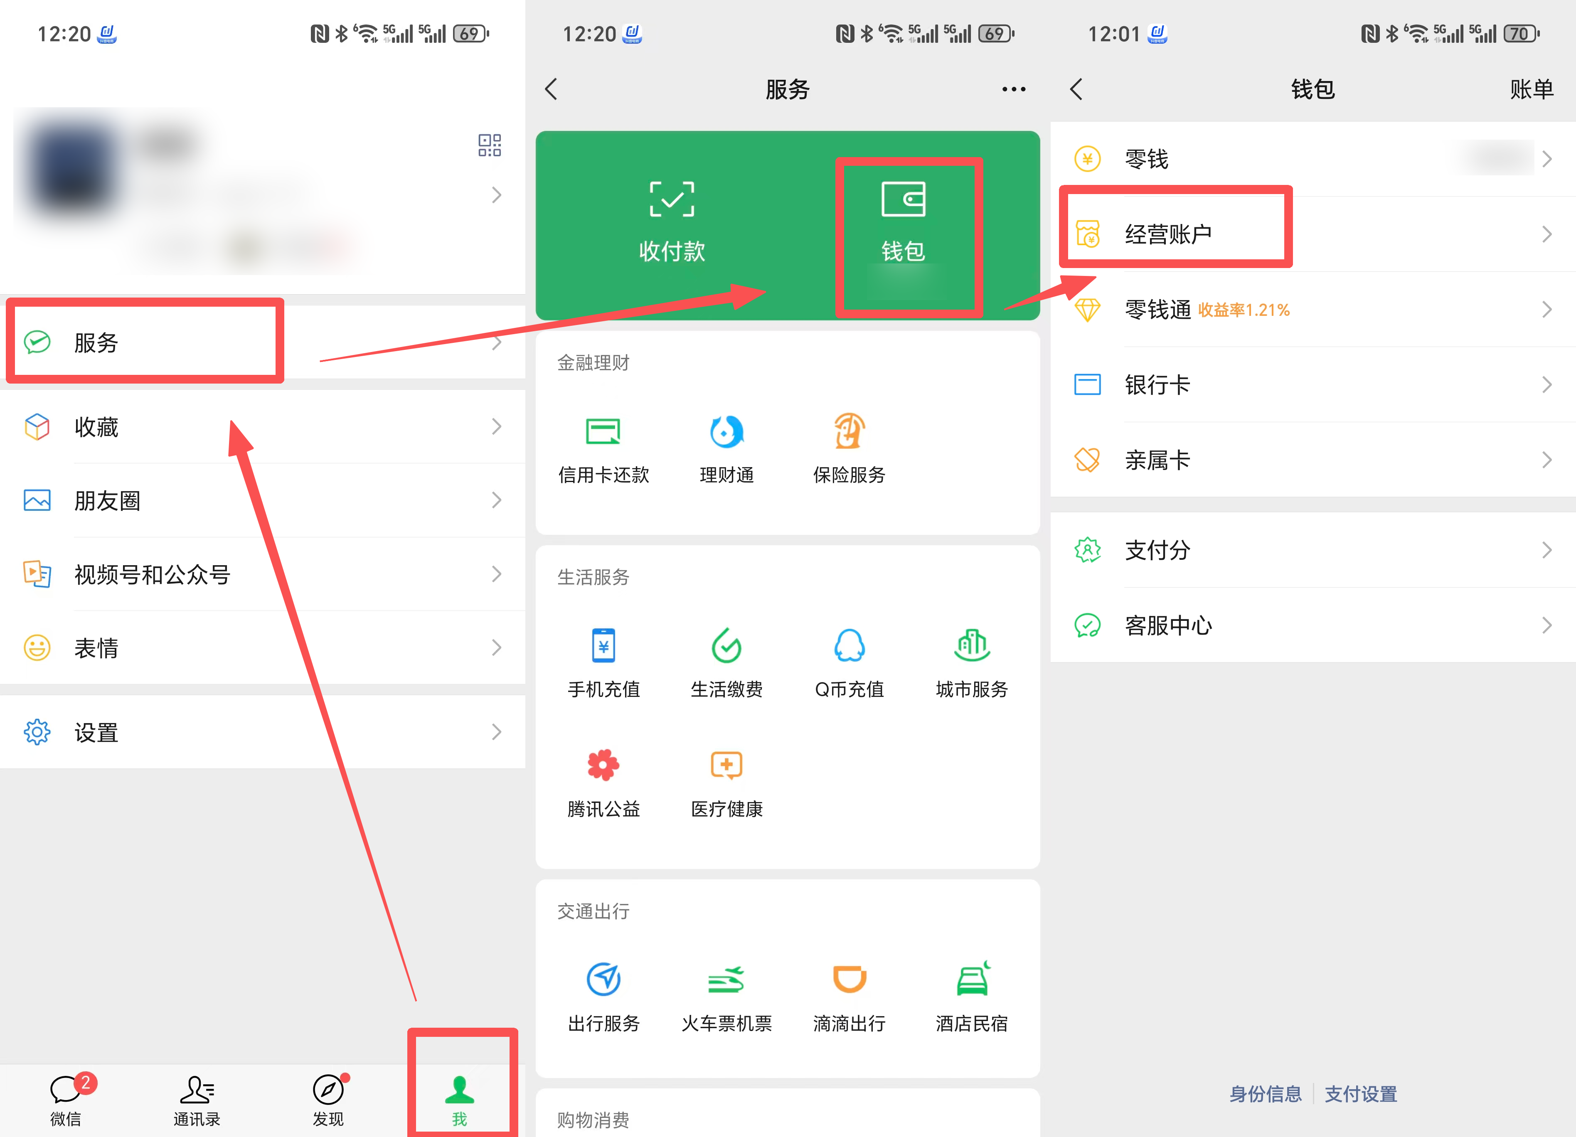Viewport: 1576px width, 1137px height.
Task: Expand the 零钱通 row chevron
Action: [x=1547, y=309]
